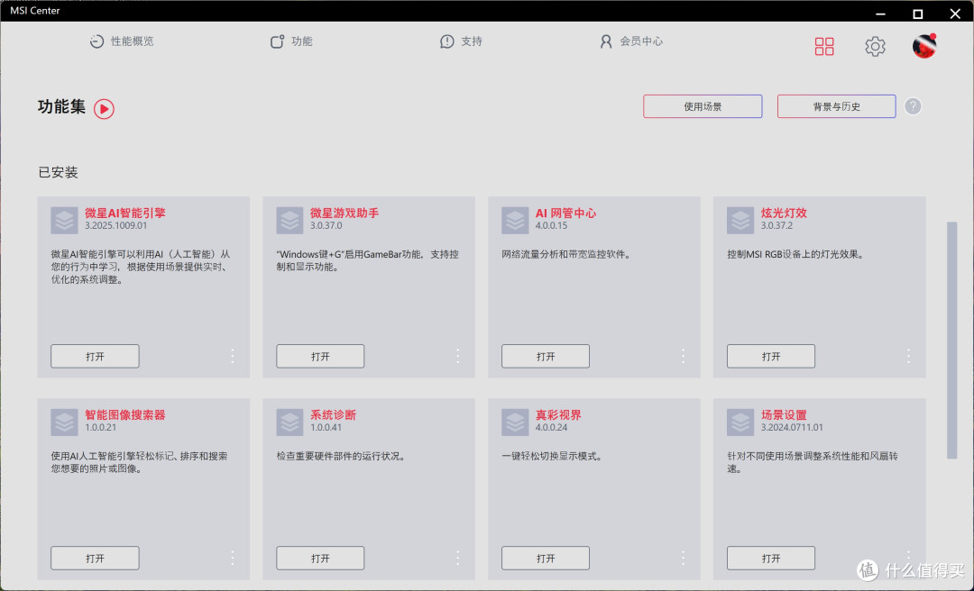Screen dimensions: 974x591
Task: Open the user avatar profile
Action: [x=923, y=46]
